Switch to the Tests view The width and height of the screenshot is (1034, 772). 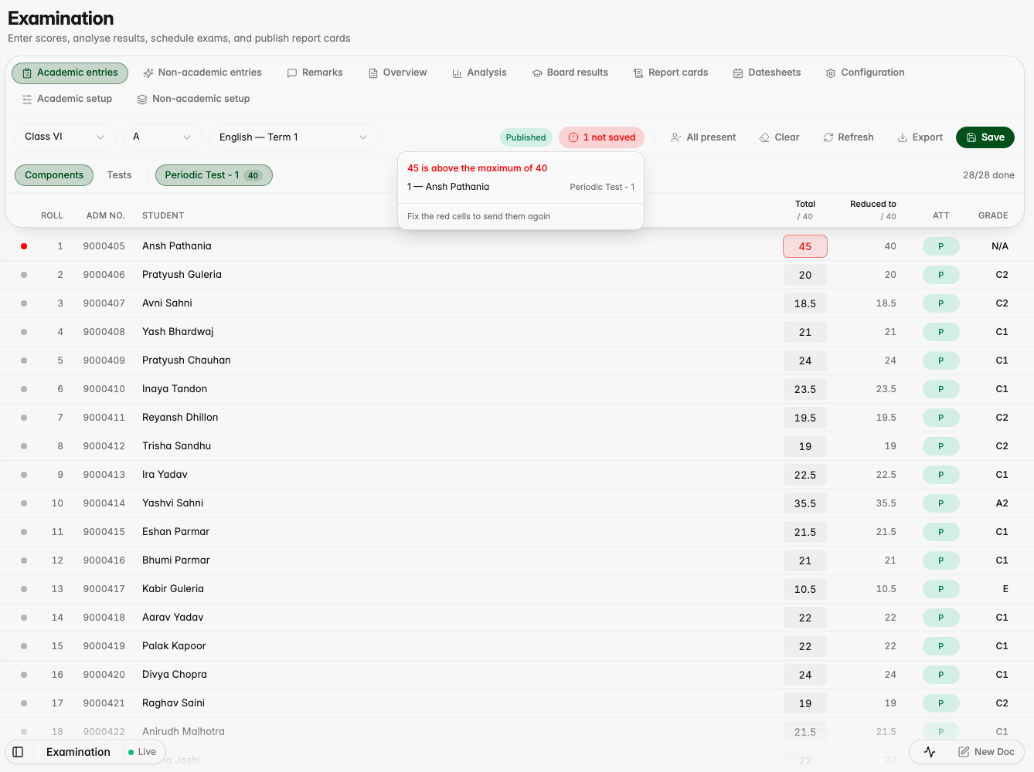(119, 175)
